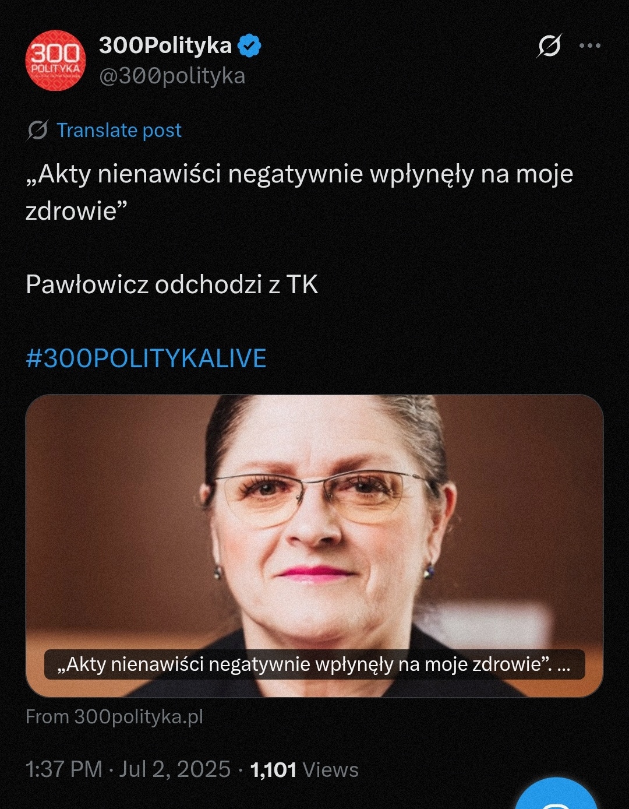Select the quoted „Akty nienawiści” post text
The image size is (629, 809).
299,192
